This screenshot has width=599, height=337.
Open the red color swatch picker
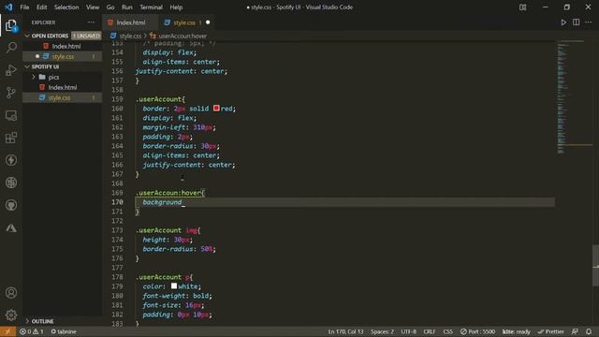click(x=216, y=109)
